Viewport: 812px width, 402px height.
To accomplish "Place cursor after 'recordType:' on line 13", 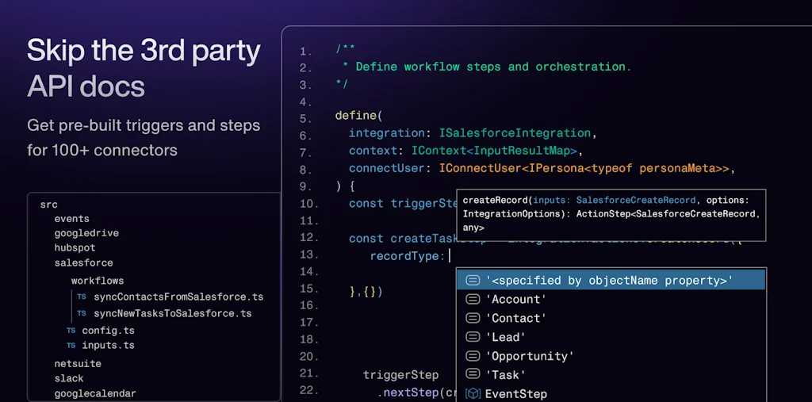I will point(450,256).
